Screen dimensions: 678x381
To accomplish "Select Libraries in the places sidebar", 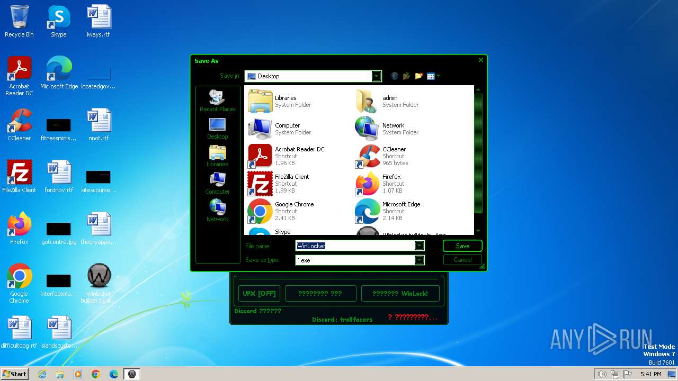I will click(217, 156).
